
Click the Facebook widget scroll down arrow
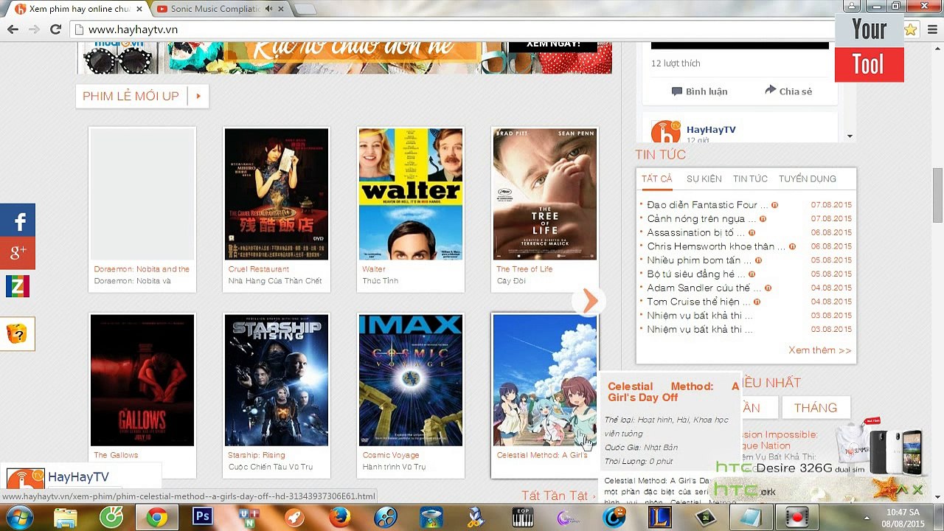(x=850, y=136)
